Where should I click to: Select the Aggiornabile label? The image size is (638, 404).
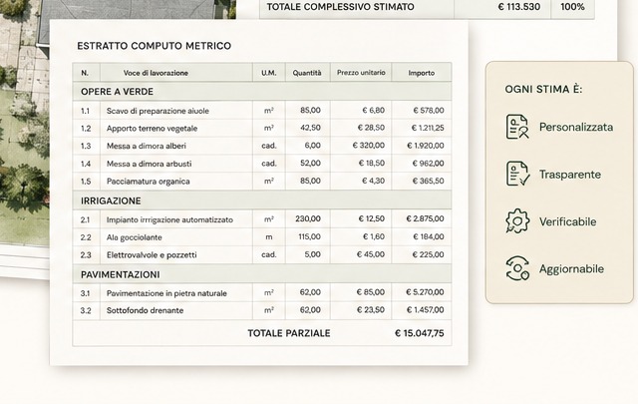point(571,268)
